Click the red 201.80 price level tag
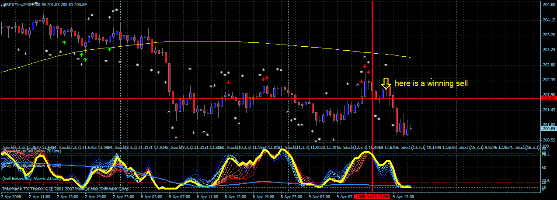This screenshot has width=557, height=200. point(548,98)
